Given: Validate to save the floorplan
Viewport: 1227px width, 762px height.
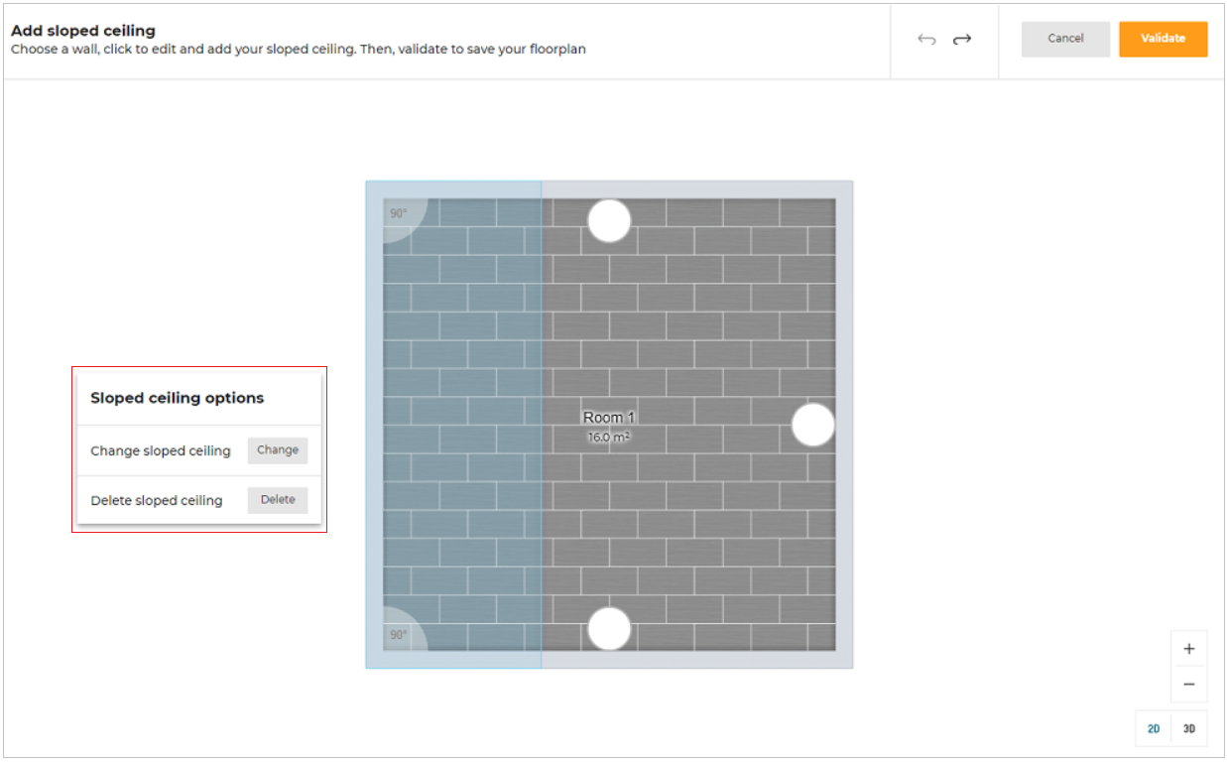Looking at the screenshot, I should [x=1163, y=39].
